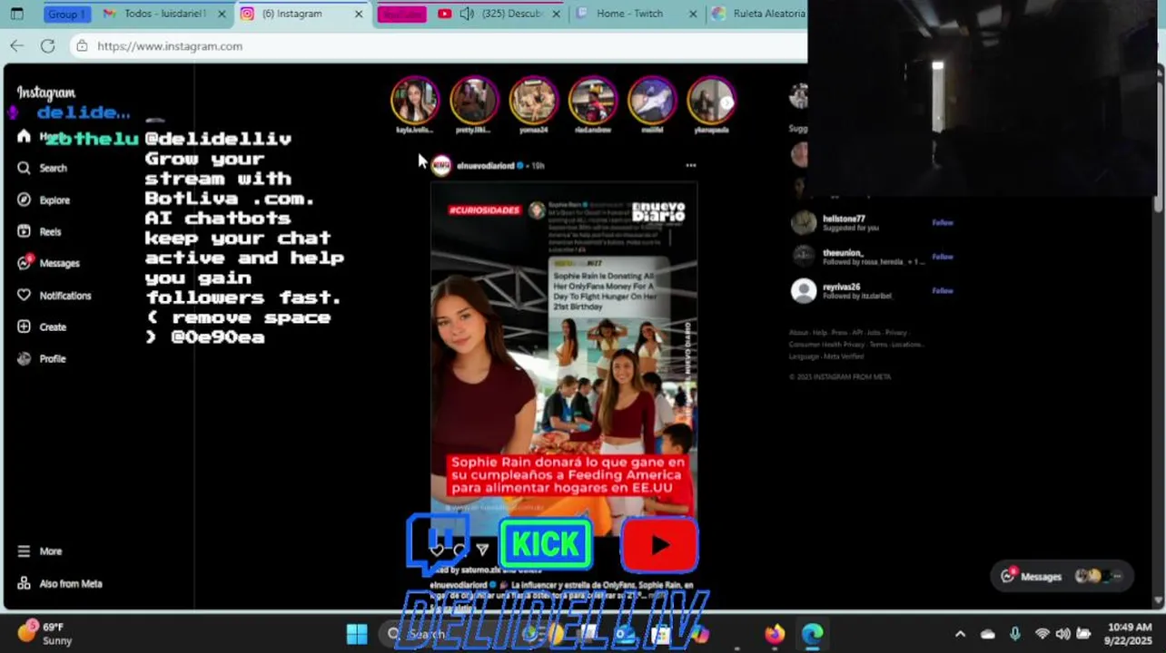Viewport: 1166px width, 653px height.
Task: Open the post's three-dot options menu
Action: click(x=690, y=165)
